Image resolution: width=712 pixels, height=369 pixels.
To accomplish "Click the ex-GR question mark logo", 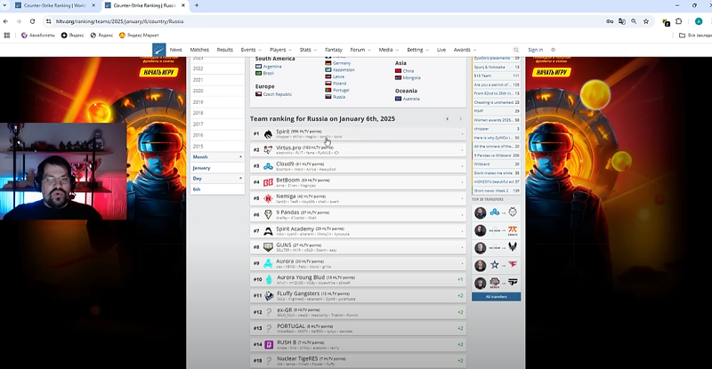I will 269,312.
